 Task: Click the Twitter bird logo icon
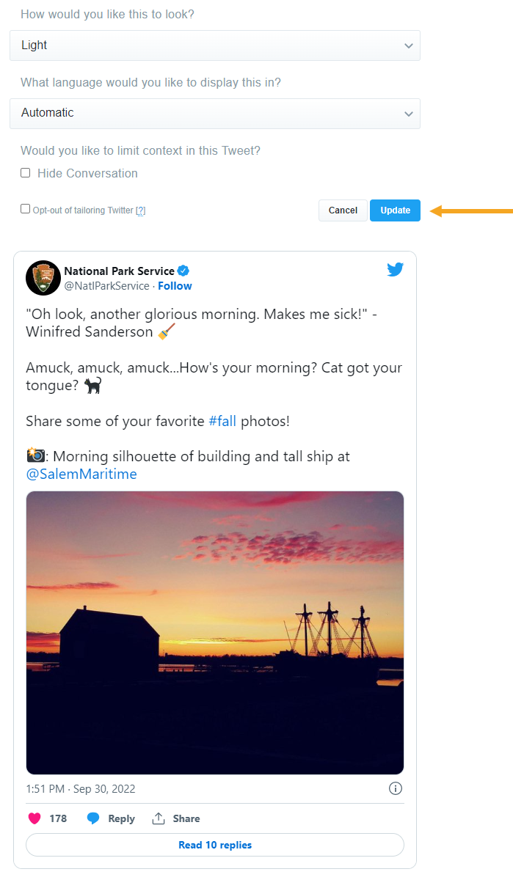click(x=396, y=269)
